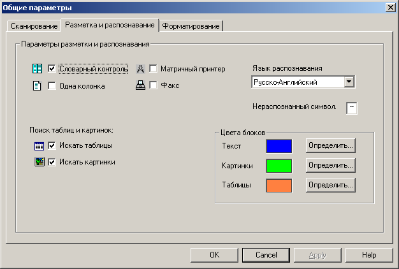Click Определить for Таблицы color

(x=331, y=185)
